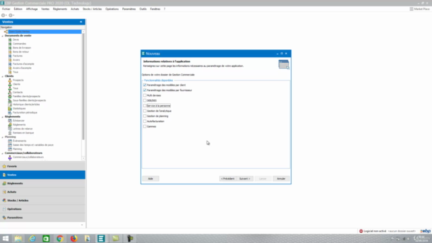Uncheck Paramétrage des modèles par client
The image size is (432, 243).
144,85
